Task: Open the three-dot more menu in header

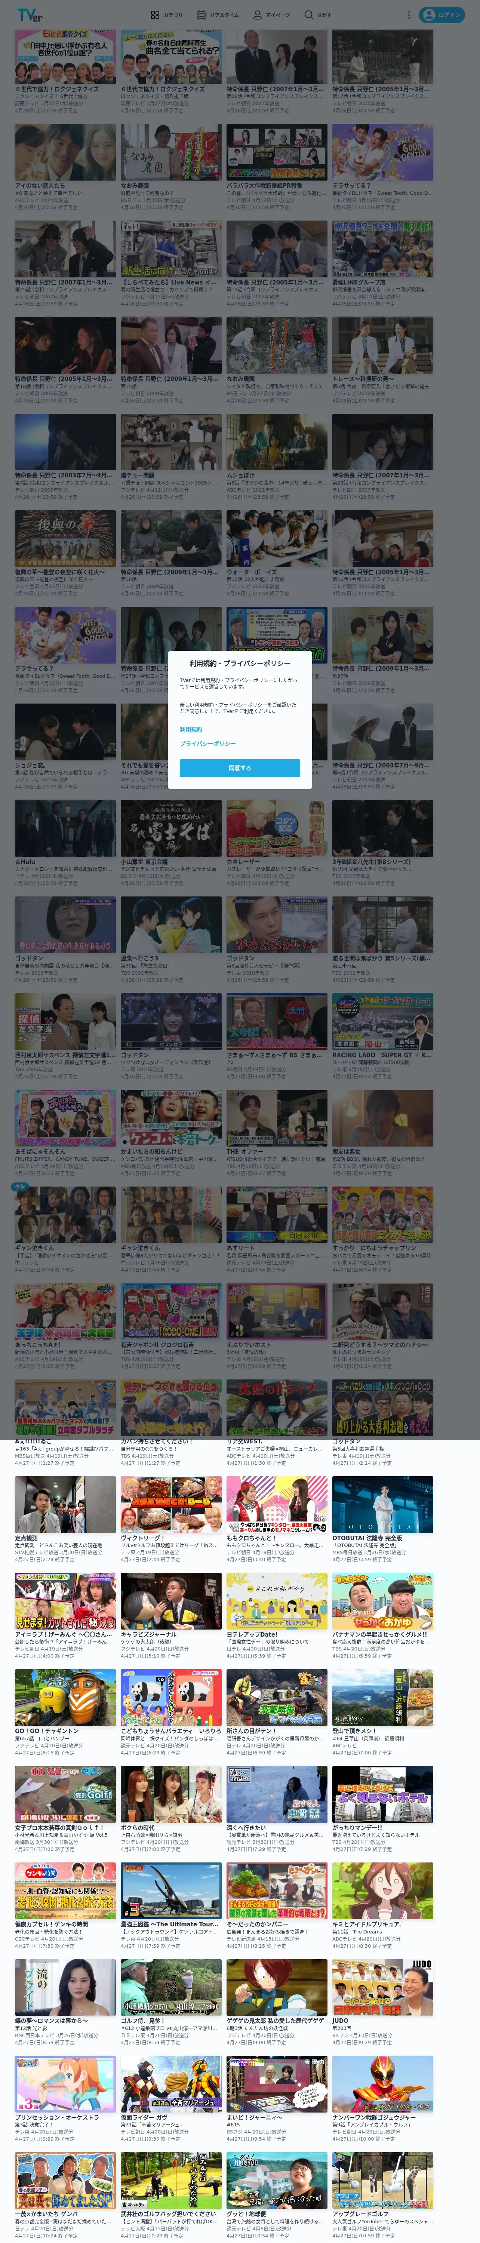Action: (409, 15)
